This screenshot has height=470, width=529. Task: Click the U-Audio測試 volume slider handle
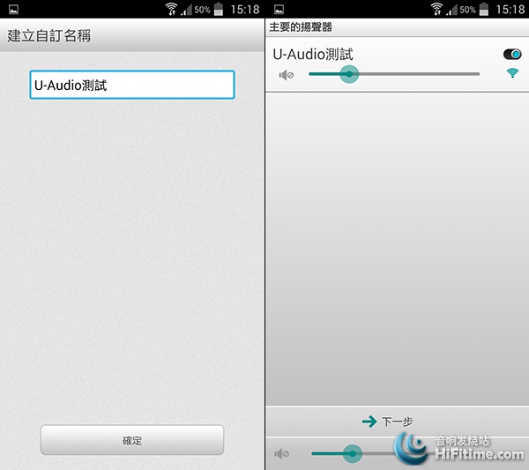coord(349,74)
